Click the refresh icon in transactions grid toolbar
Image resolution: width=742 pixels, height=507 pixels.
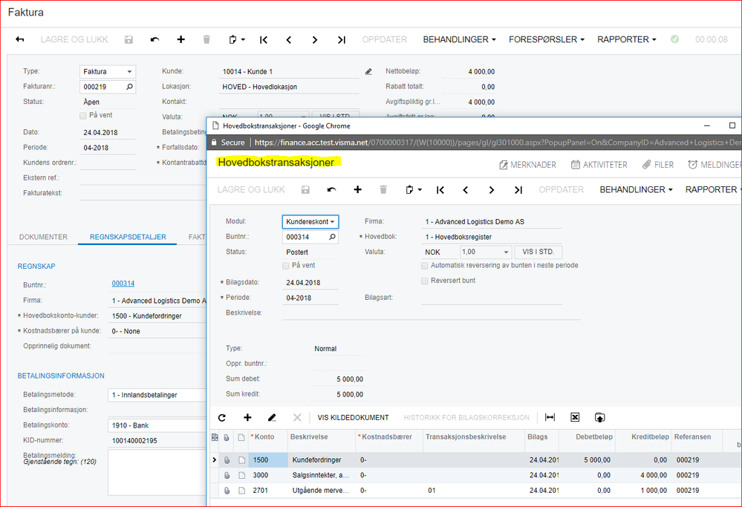coord(221,418)
